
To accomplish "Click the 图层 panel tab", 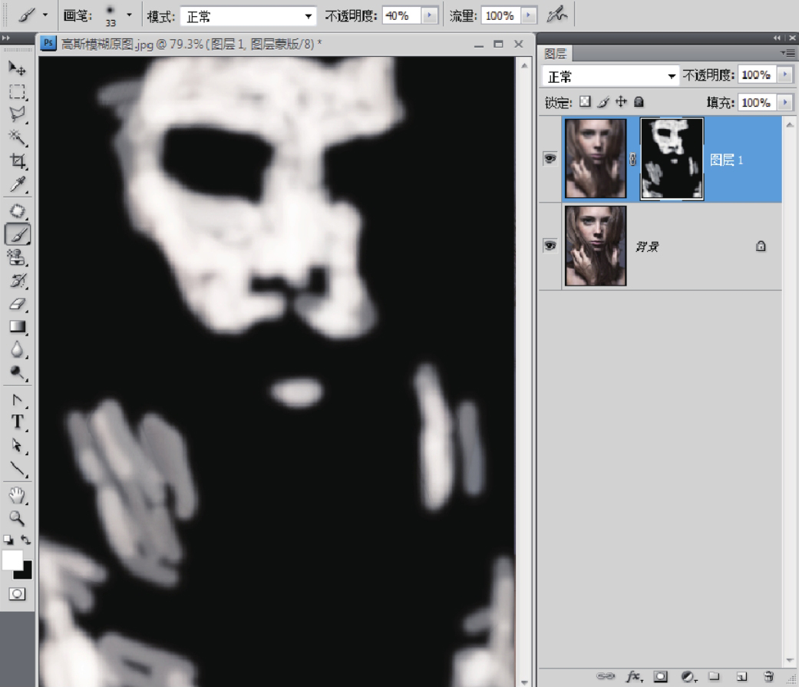I will point(555,54).
